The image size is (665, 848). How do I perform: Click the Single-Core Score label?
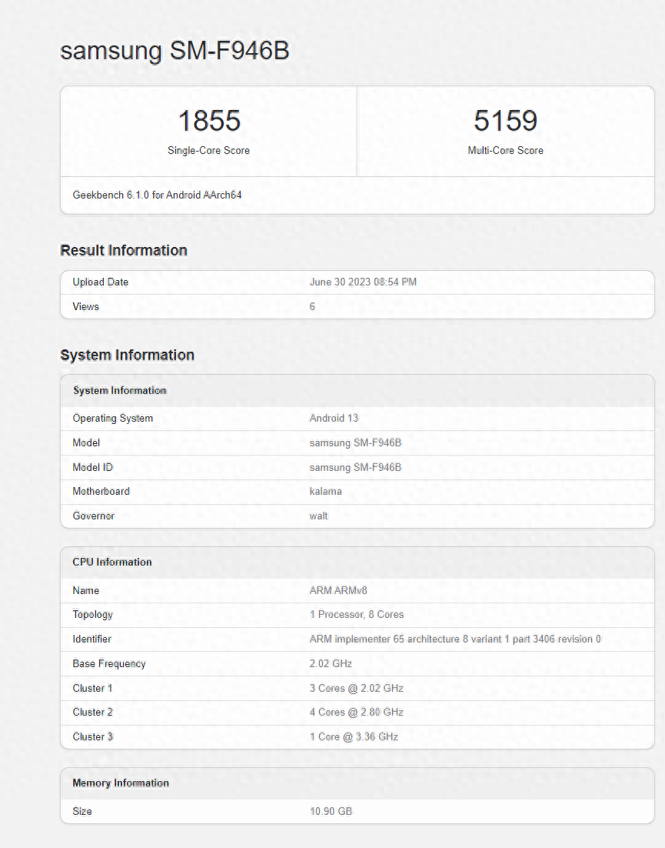[x=208, y=151]
